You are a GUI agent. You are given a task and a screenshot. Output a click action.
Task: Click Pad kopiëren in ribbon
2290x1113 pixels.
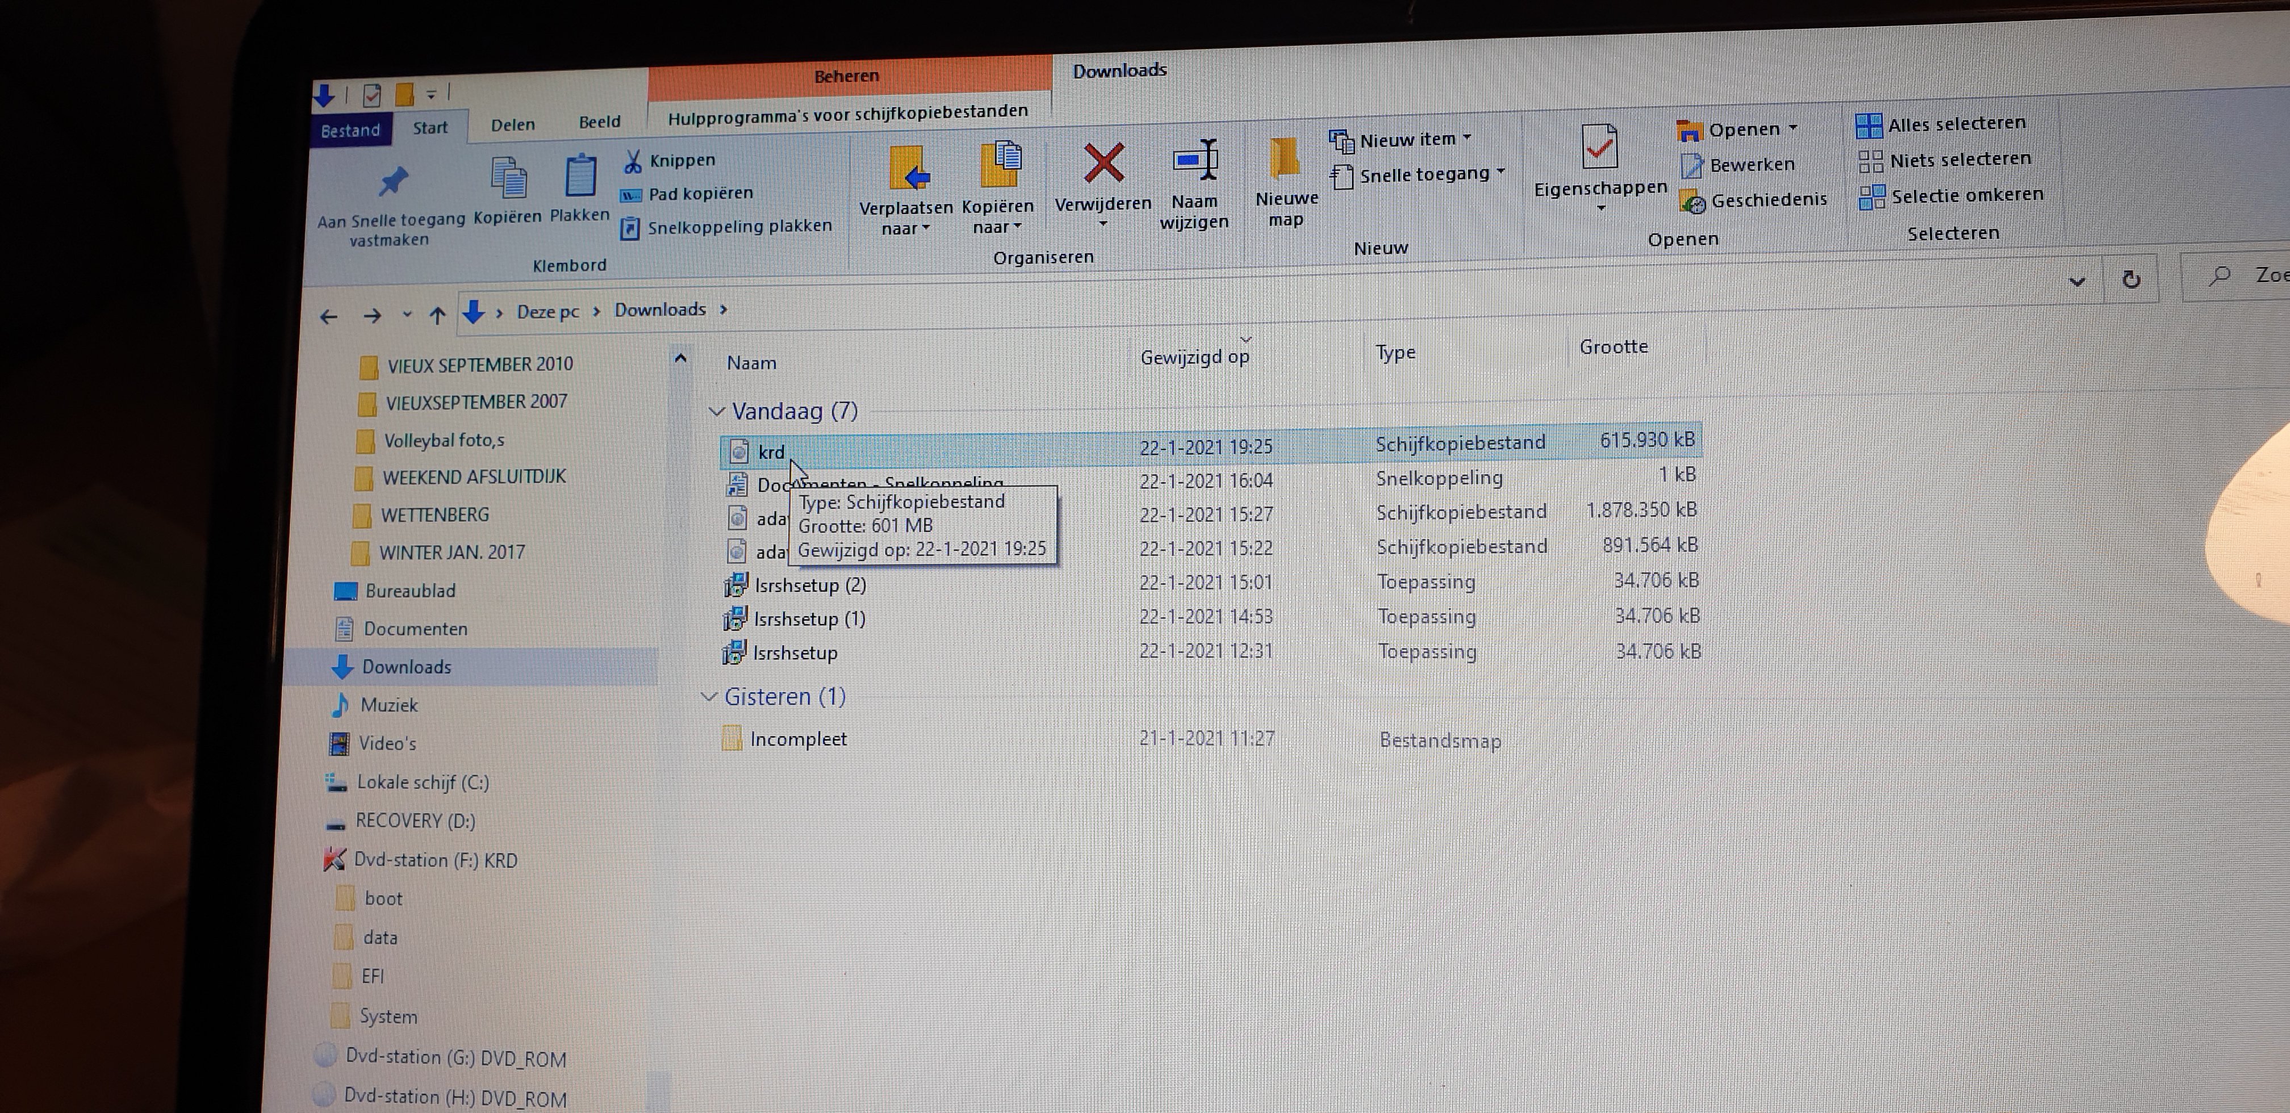click(687, 194)
